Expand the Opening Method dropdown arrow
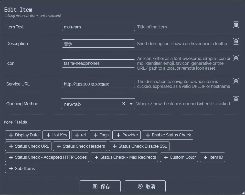The width and height of the screenshot is (245, 195). pyautogui.click(x=131, y=104)
